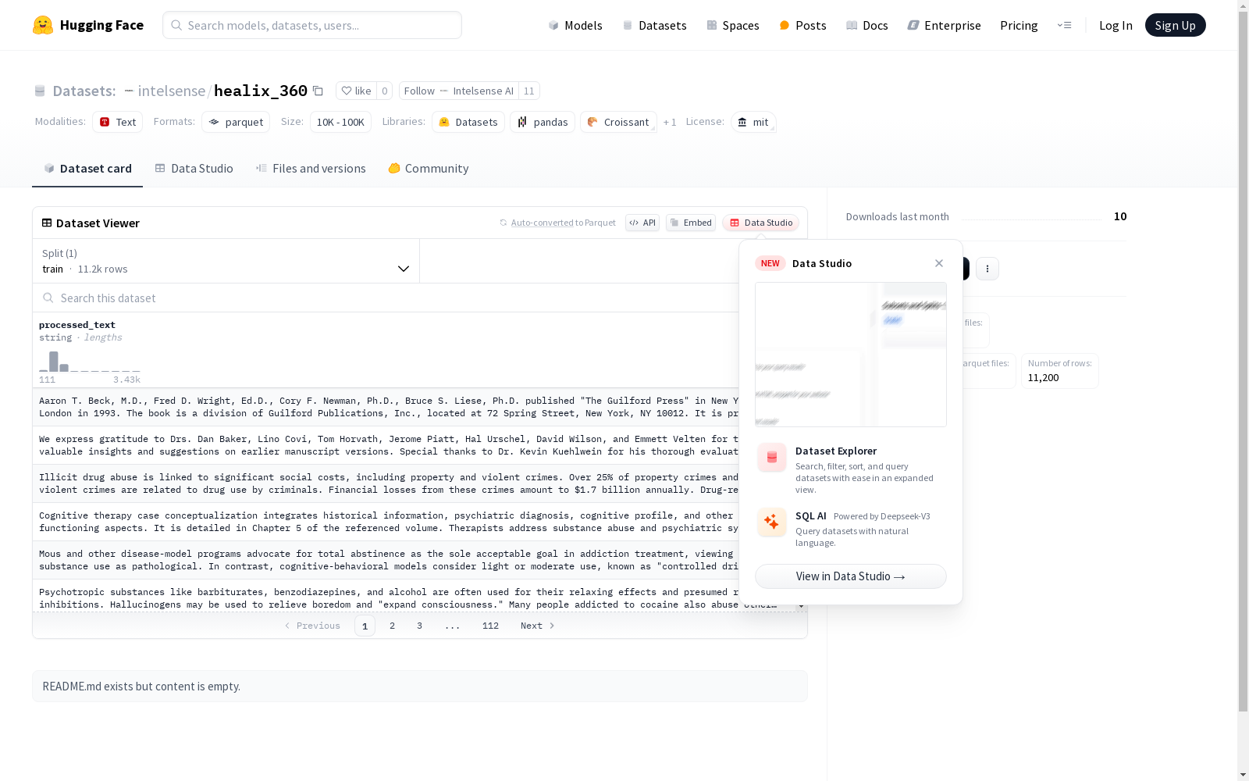Like the healix_360 dataset
The image size is (1249, 781).
click(356, 91)
